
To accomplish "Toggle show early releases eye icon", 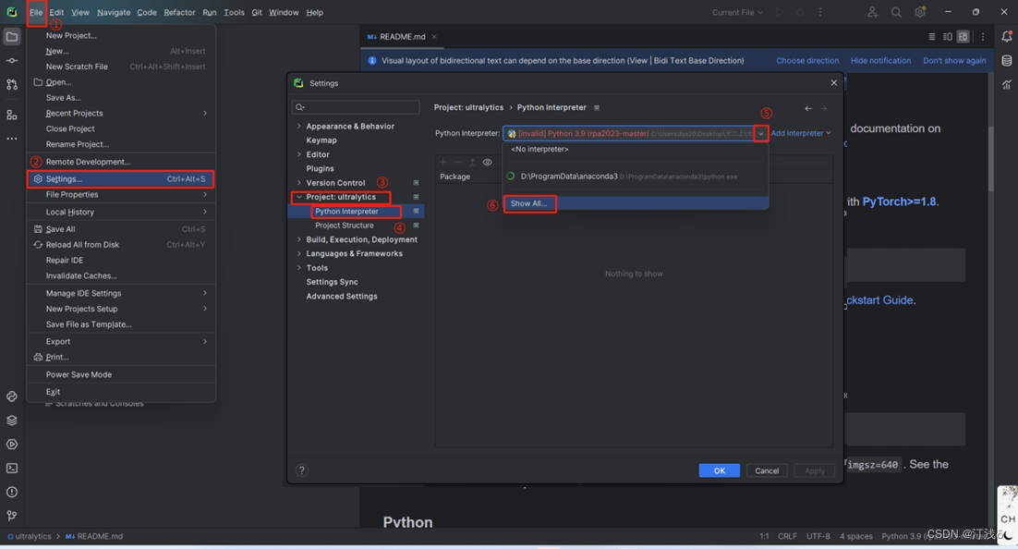I will coord(488,163).
